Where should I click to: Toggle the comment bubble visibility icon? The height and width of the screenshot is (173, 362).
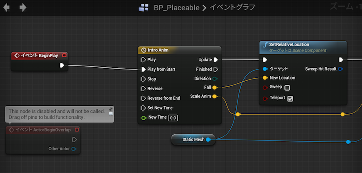click(x=111, y=114)
